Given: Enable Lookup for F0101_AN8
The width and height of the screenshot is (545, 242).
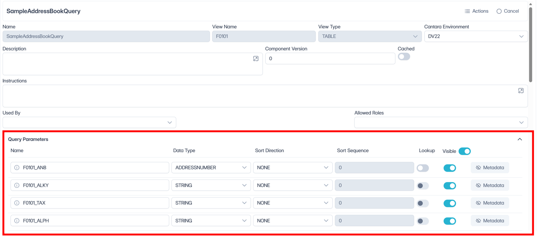Looking at the screenshot, I should point(423,168).
